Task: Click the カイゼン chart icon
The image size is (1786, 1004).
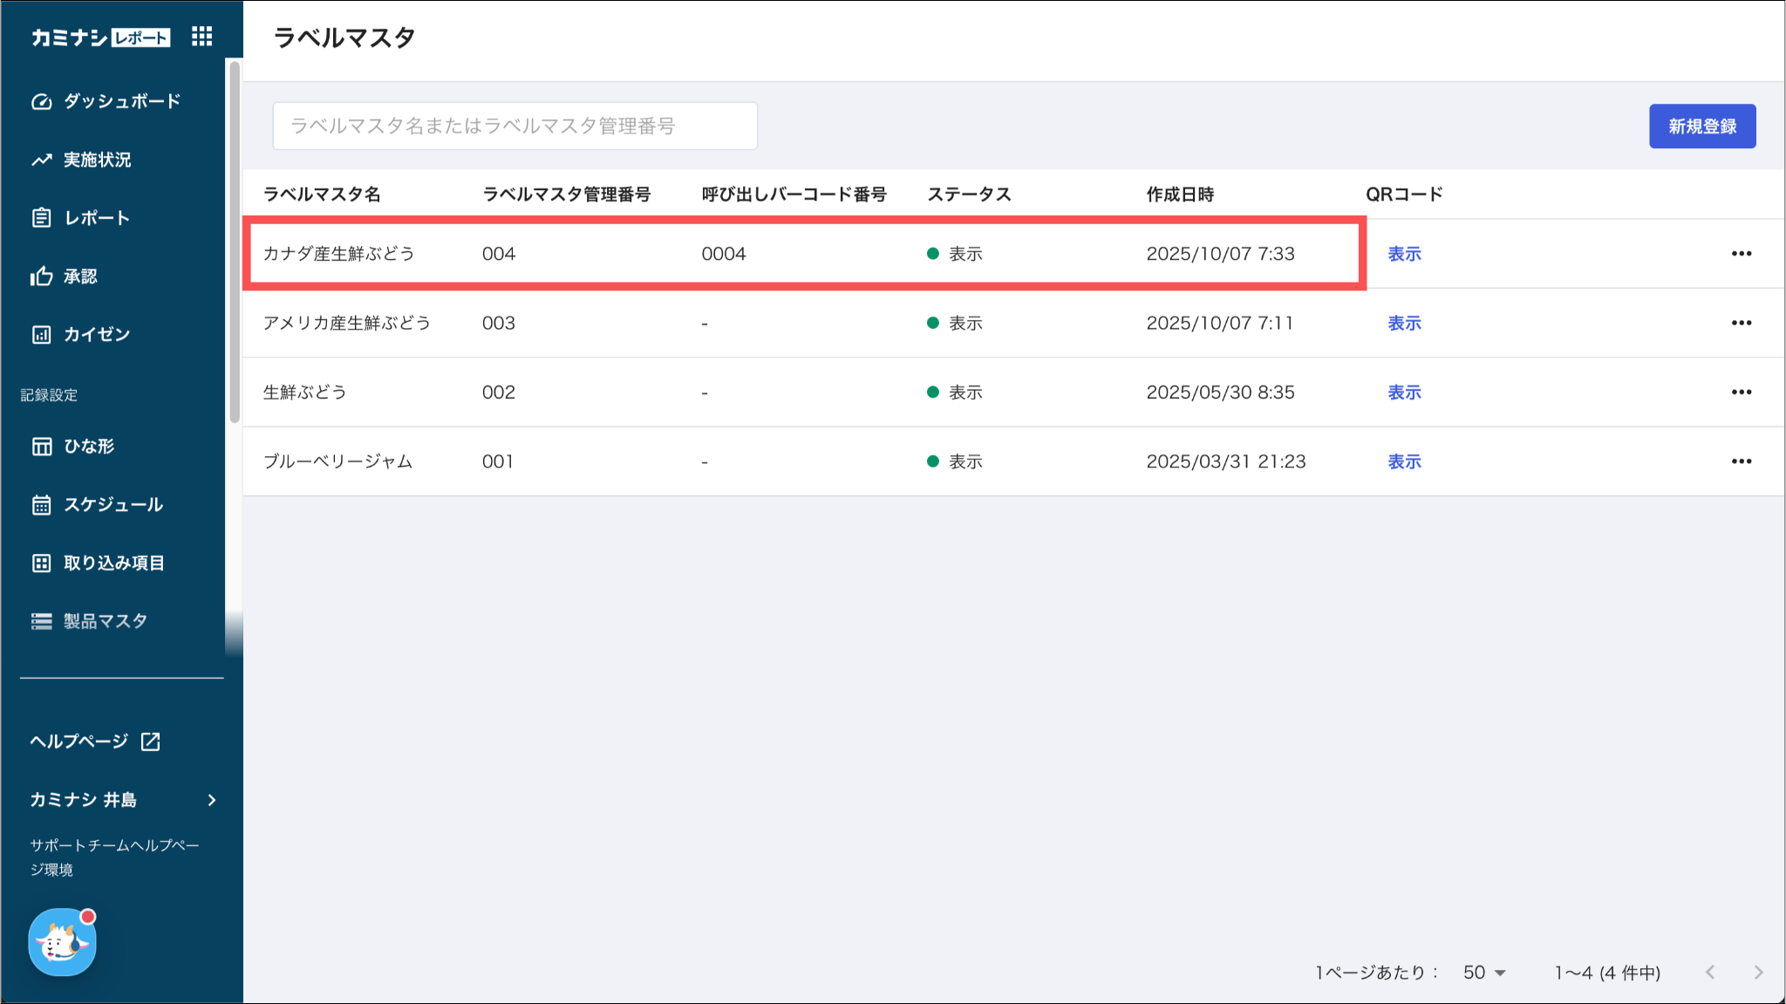Action: [41, 335]
